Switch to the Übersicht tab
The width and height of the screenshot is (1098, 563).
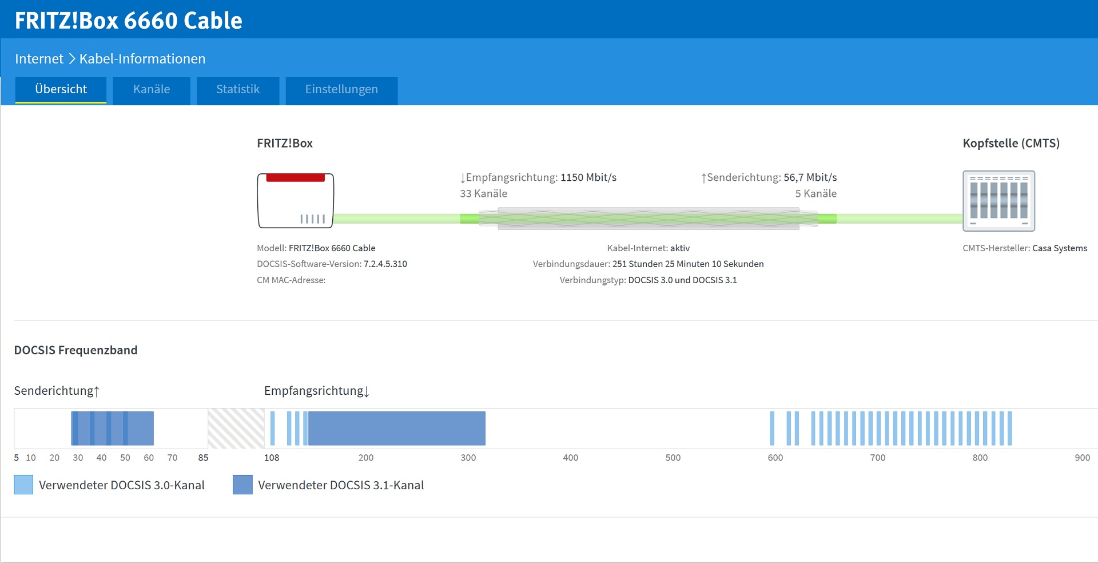click(x=61, y=90)
